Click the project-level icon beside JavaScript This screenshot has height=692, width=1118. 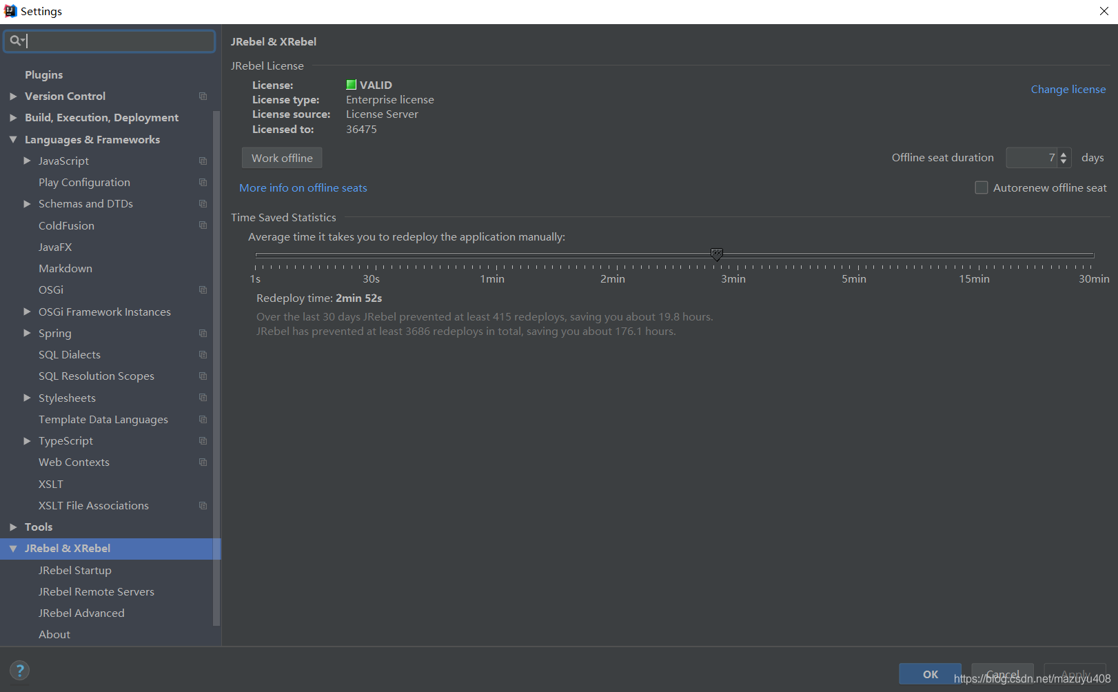coord(203,161)
